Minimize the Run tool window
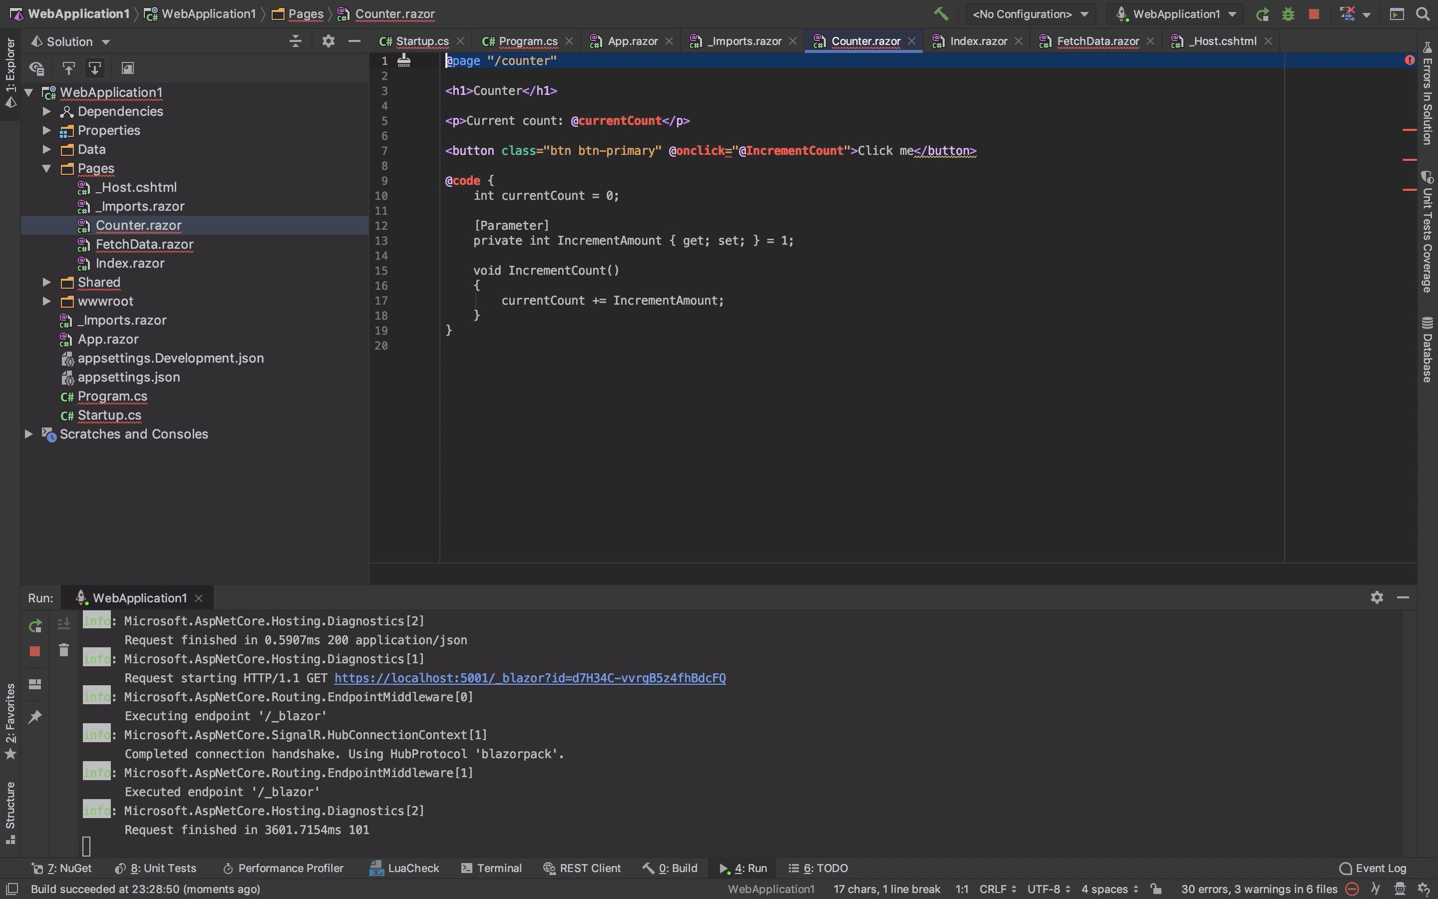Viewport: 1438px width, 899px height. (x=1403, y=597)
